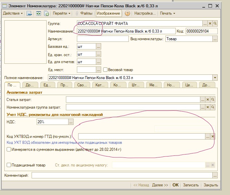230x195 pixels.
Task: Switch to the Ко... tab
Action: 117,85
